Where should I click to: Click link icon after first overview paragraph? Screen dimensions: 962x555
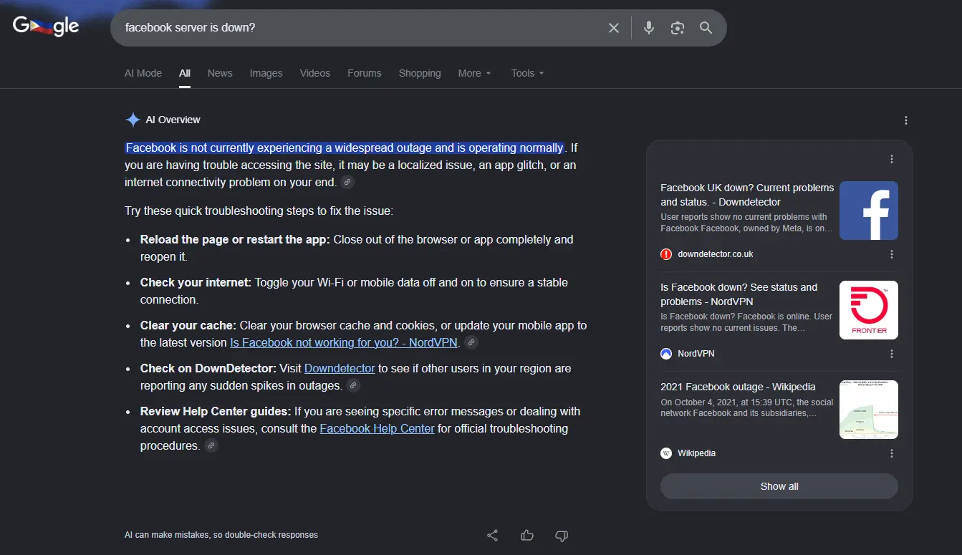coord(347,183)
